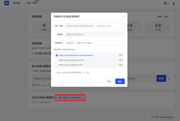Open the 推广市场 tab
The image size is (180, 121).
(32, 3)
